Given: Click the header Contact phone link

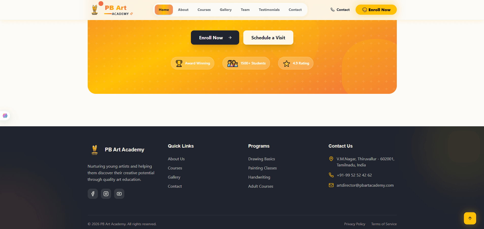Looking at the screenshot, I should pos(340,10).
